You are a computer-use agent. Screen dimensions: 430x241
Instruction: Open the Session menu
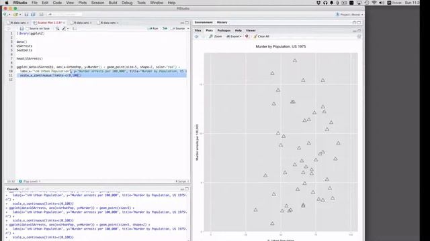click(97, 3)
